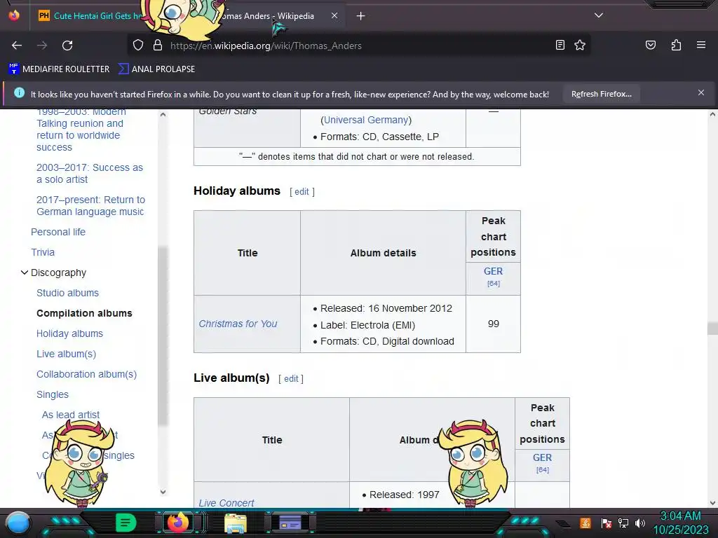Open MEDIAFIRE ROULETTER bookmark
This screenshot has width=718, height=538.
59,69
